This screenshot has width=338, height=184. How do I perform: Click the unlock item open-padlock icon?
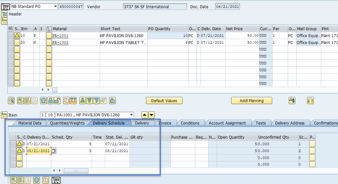pyautogui.click(x=57, y=101)
